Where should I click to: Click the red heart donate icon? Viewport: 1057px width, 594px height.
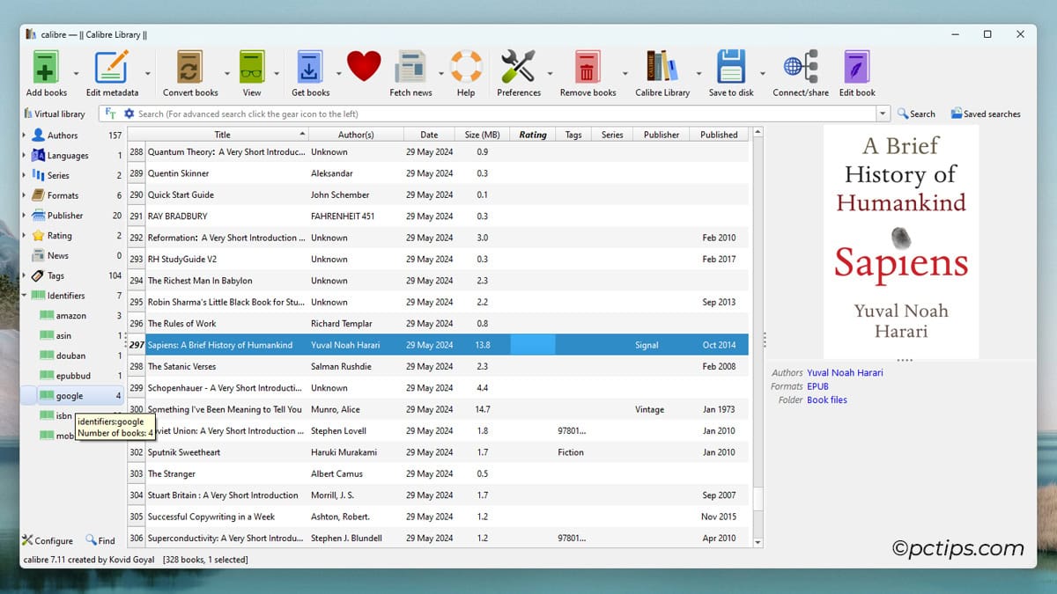[363, 67]
